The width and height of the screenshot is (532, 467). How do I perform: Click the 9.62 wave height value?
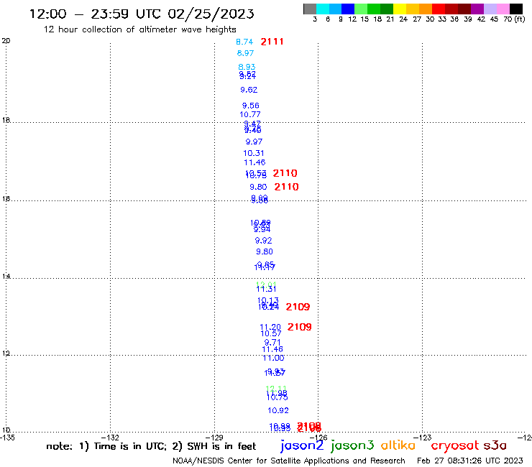pos(249,90)
